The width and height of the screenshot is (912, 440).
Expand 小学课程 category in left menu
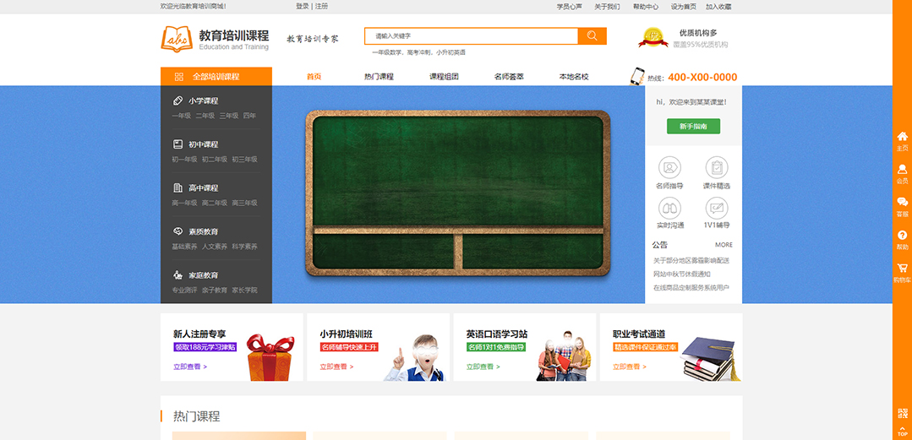click(x=203, y=100)
